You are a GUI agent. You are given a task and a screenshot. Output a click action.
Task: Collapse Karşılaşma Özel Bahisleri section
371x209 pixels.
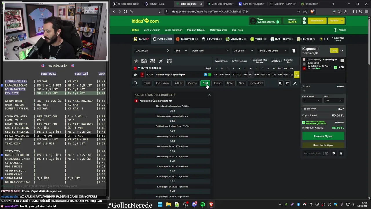click(x=209, y=95)
